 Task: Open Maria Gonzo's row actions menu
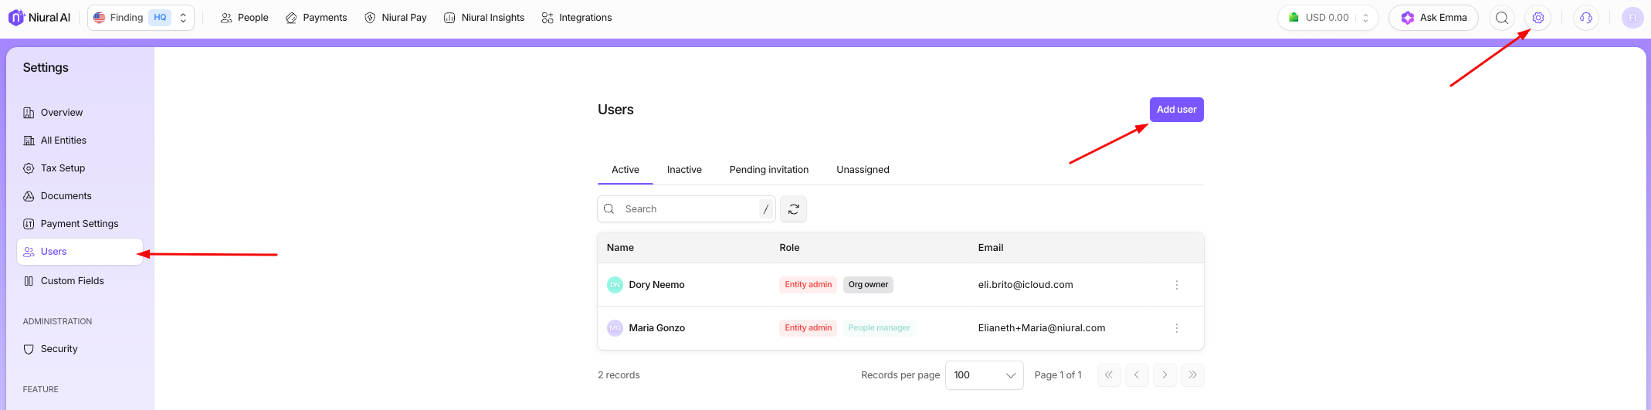click(x=1177, y=328)
